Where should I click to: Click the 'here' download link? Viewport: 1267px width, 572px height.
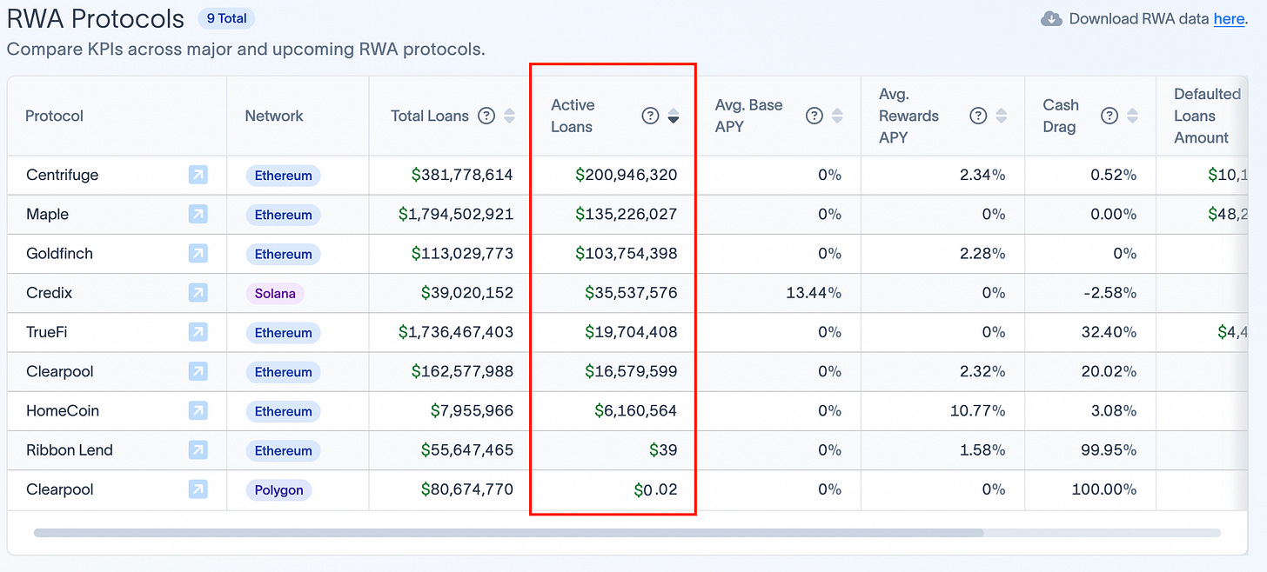click(x=1229, y=19)
